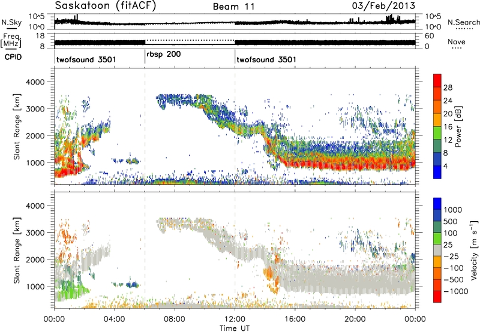The width and height of the screenshot is (480, 332).
Task: Click the "4" tick on Power colorbar
Action: [x=445, y=166]
